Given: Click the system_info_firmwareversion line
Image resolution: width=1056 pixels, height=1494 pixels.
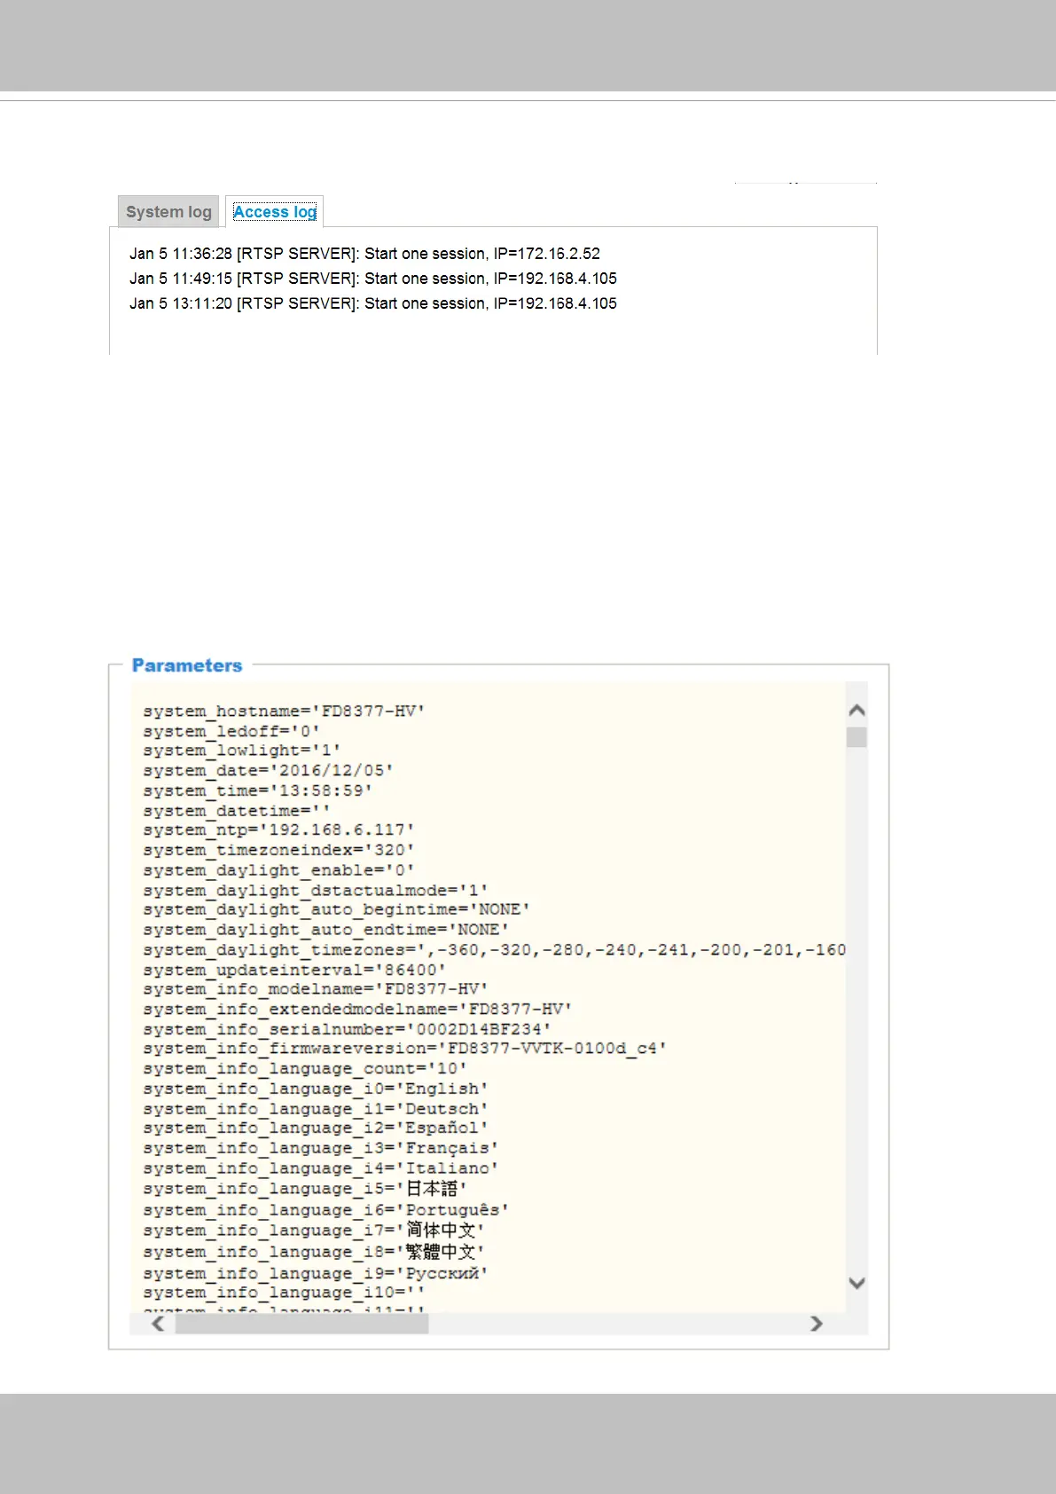Looking at the screenshot, I should [404, 1049].
